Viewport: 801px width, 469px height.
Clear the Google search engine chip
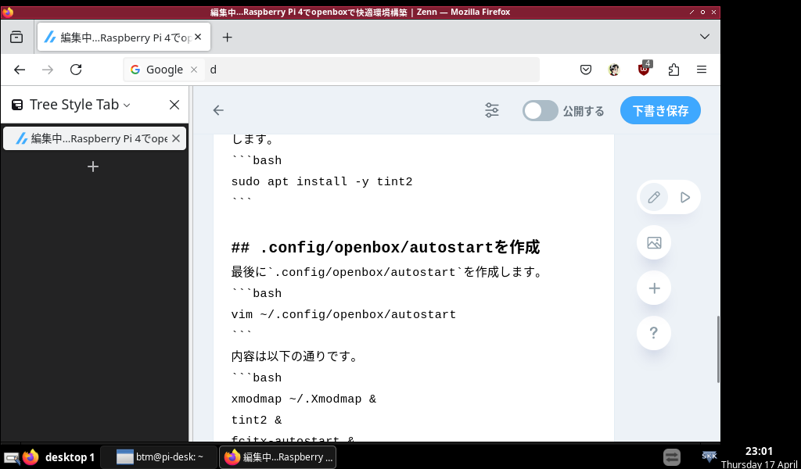(194, 70)
